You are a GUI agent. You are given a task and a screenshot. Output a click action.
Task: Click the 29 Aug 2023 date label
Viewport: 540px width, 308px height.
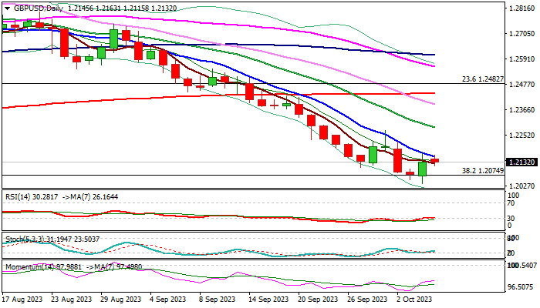(x=119, y=301)
